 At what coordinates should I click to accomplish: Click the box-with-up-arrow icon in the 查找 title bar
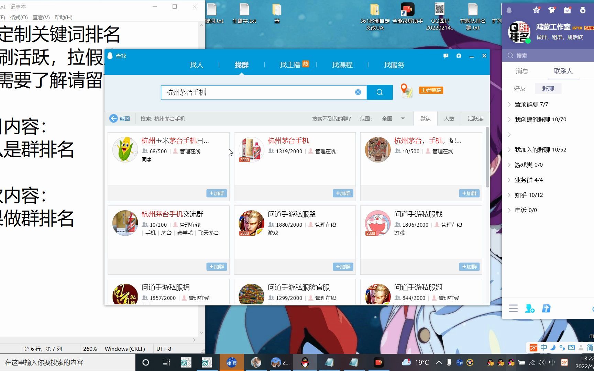pos(459,56)
